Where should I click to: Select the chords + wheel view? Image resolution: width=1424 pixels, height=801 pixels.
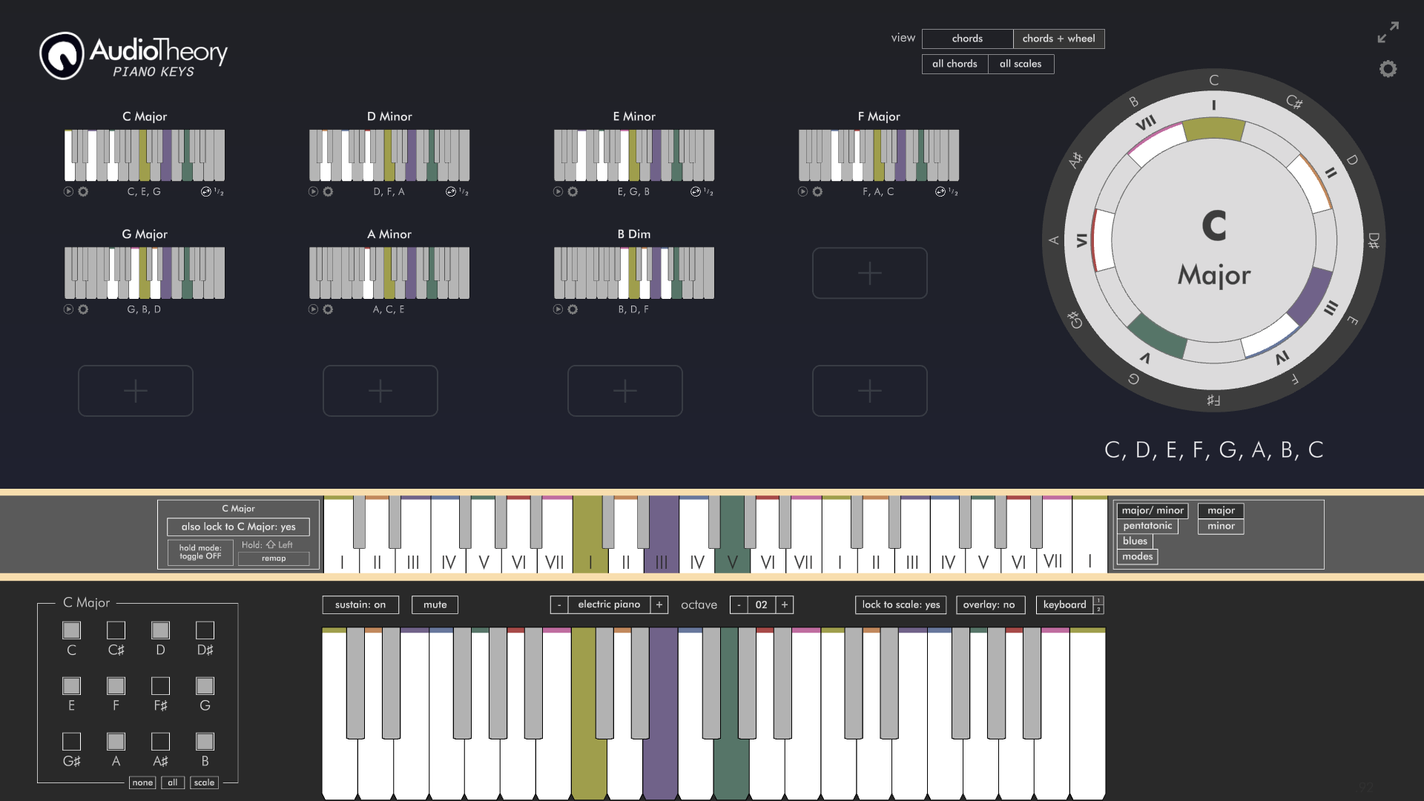(x=1058, y=39)
